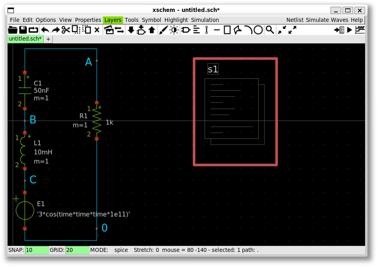Click the SNAP value input field
Viewport: 379px width, 267px height.
coord(37,250)
